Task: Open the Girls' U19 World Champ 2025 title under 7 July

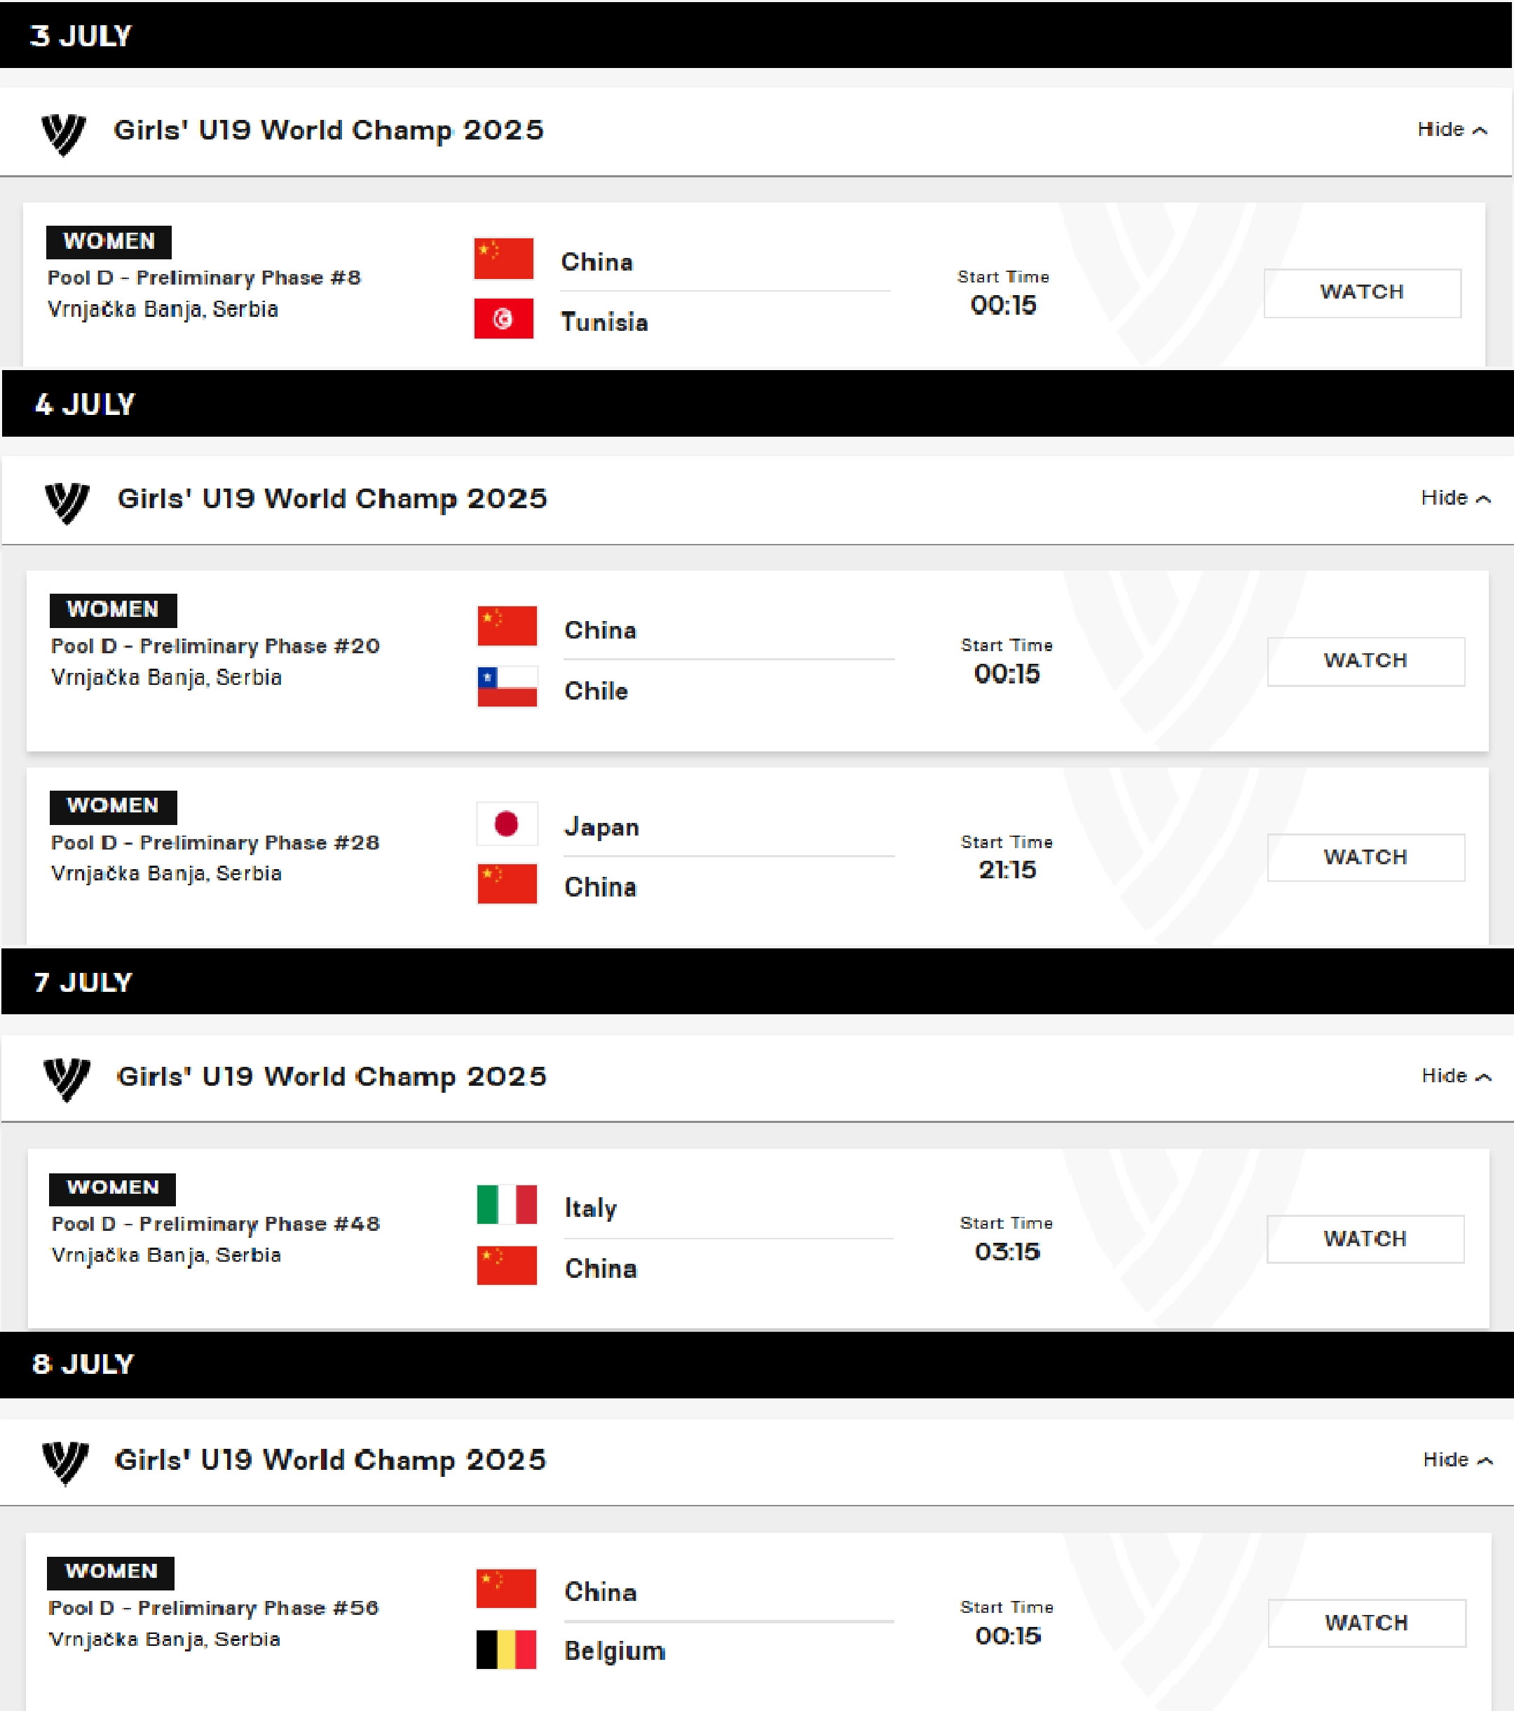Action: [332, 1077]
